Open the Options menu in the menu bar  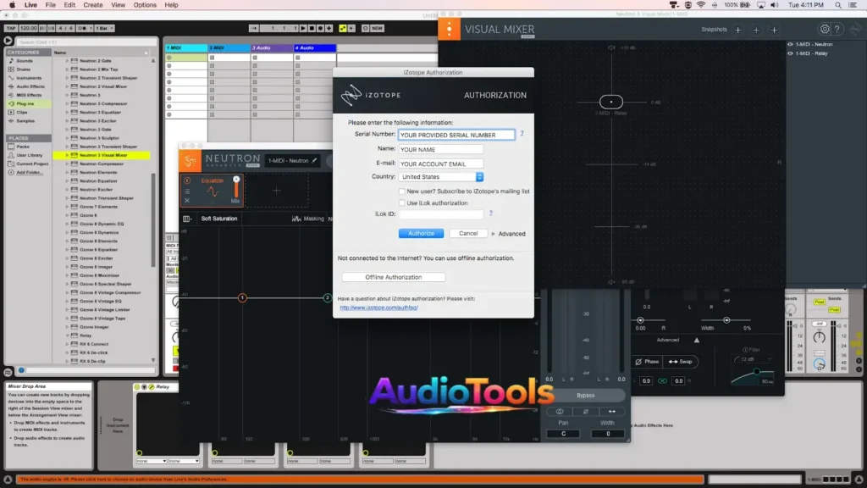[144, 4]
